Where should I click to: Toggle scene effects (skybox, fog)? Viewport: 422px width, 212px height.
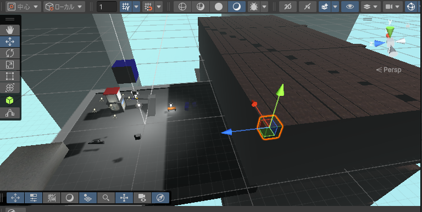(325, 7)
